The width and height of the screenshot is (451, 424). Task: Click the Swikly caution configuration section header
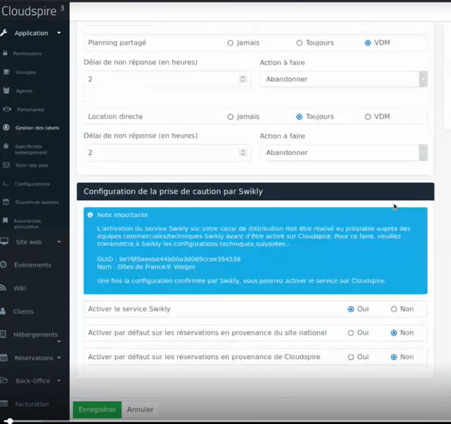(x=256, y=192)
